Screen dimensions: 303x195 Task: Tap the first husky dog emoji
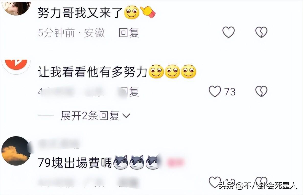tap(121, 162)
